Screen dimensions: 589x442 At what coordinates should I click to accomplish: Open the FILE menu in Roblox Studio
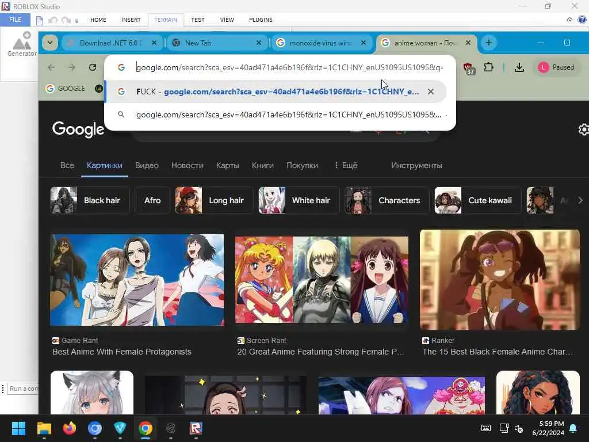pyautogui.click(x=15, y=20)
